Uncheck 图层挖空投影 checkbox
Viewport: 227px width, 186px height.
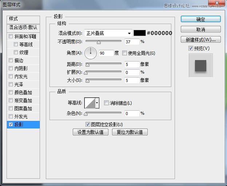click(x=87, y=124)
